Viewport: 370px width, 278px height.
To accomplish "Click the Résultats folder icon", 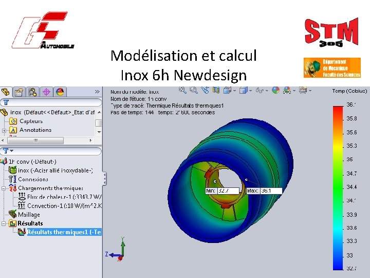I will pyautogui.click(x=12, y=223).
